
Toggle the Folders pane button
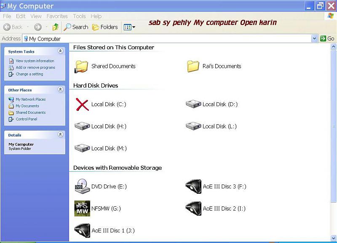click(105, 27)
